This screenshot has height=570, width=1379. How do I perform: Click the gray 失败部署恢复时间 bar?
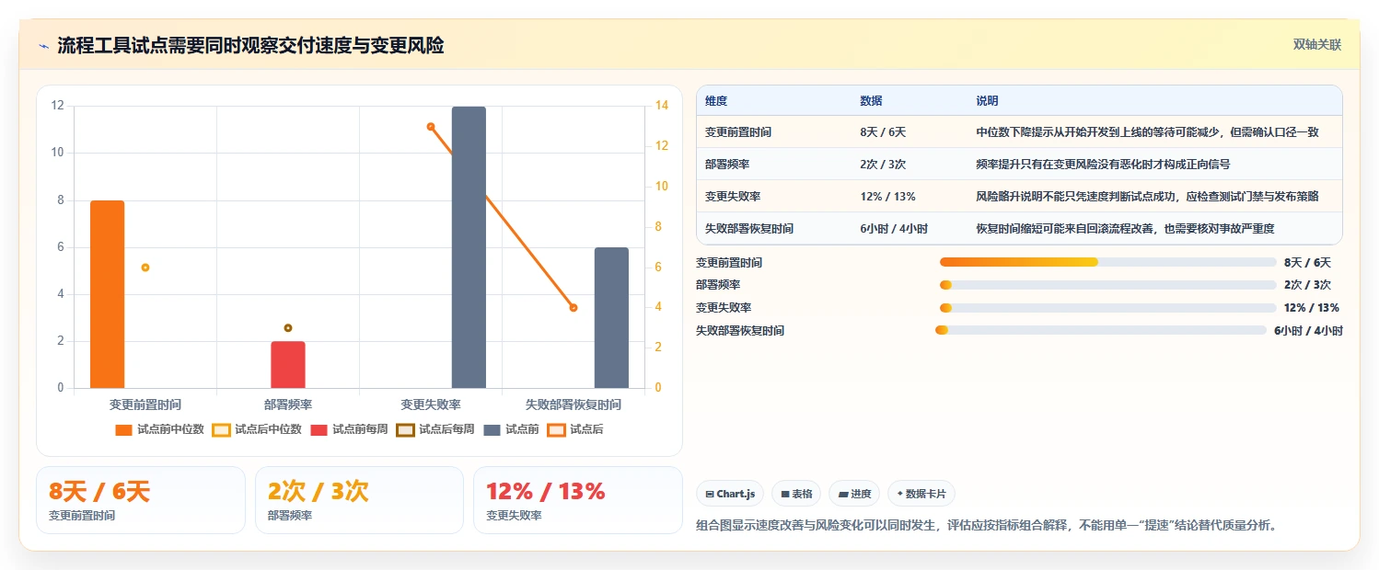(x=611, y=318)
